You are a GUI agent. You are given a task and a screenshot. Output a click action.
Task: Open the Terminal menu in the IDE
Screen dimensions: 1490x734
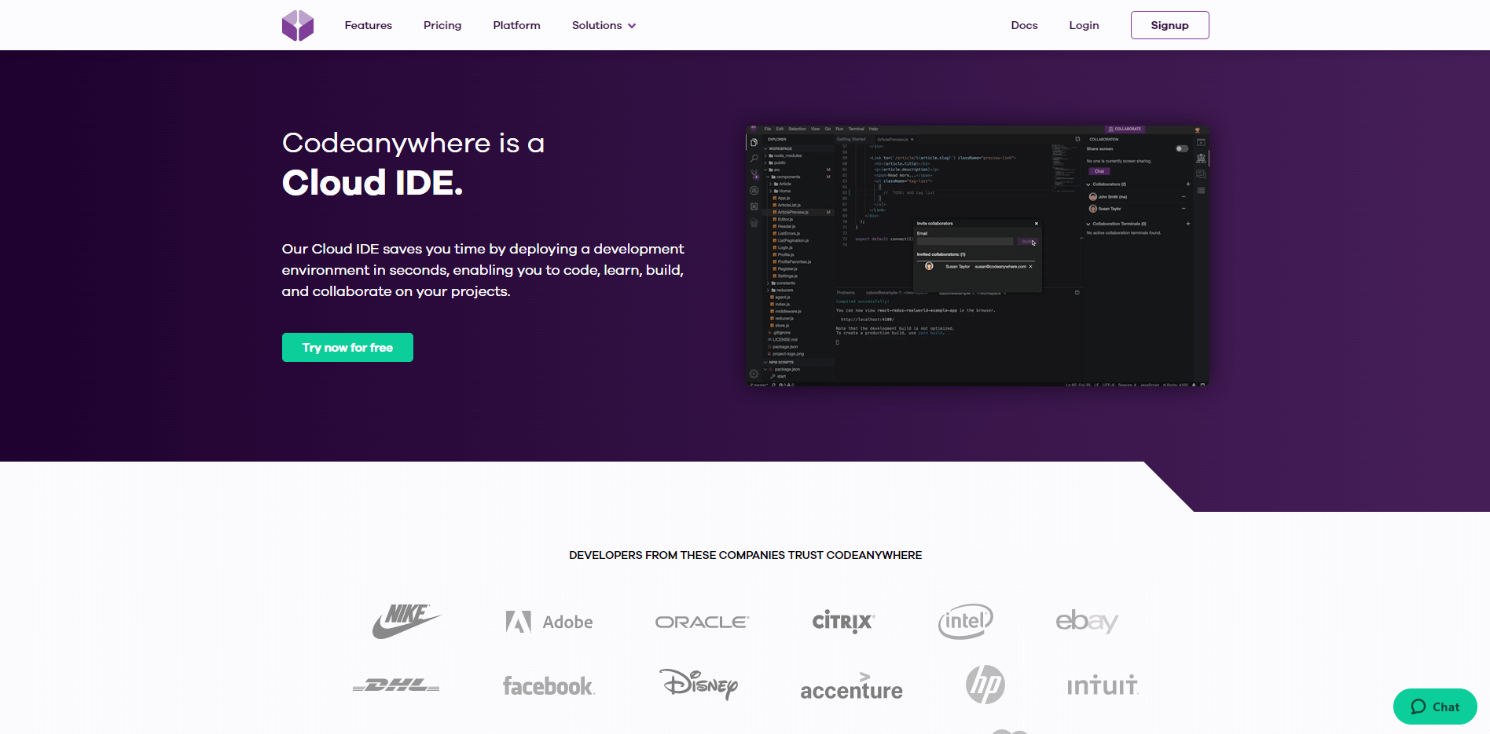[x=857, y=129]
